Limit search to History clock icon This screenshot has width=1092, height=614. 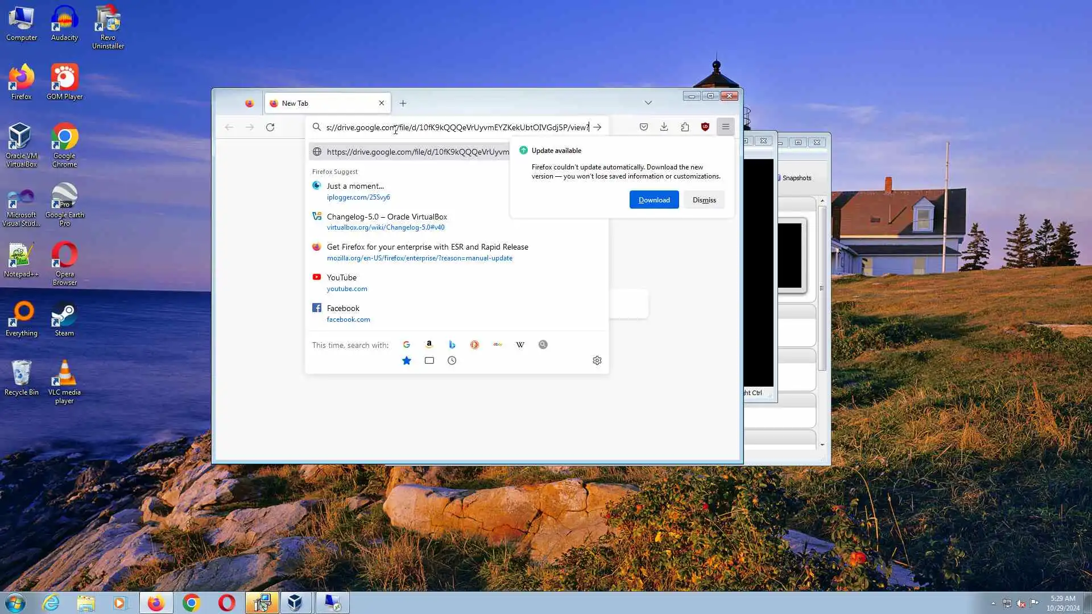click(x=452, y=360)
